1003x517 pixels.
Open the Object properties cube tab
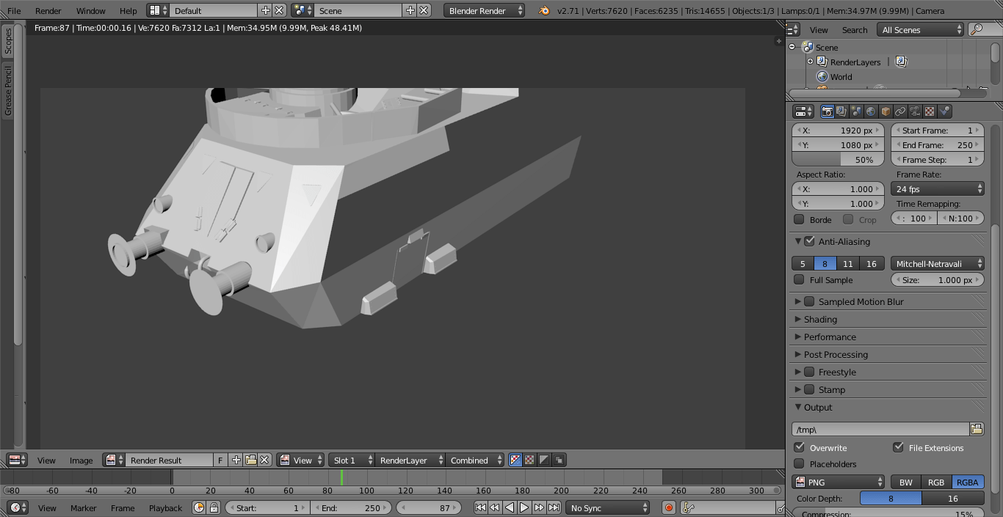point(886,111)
